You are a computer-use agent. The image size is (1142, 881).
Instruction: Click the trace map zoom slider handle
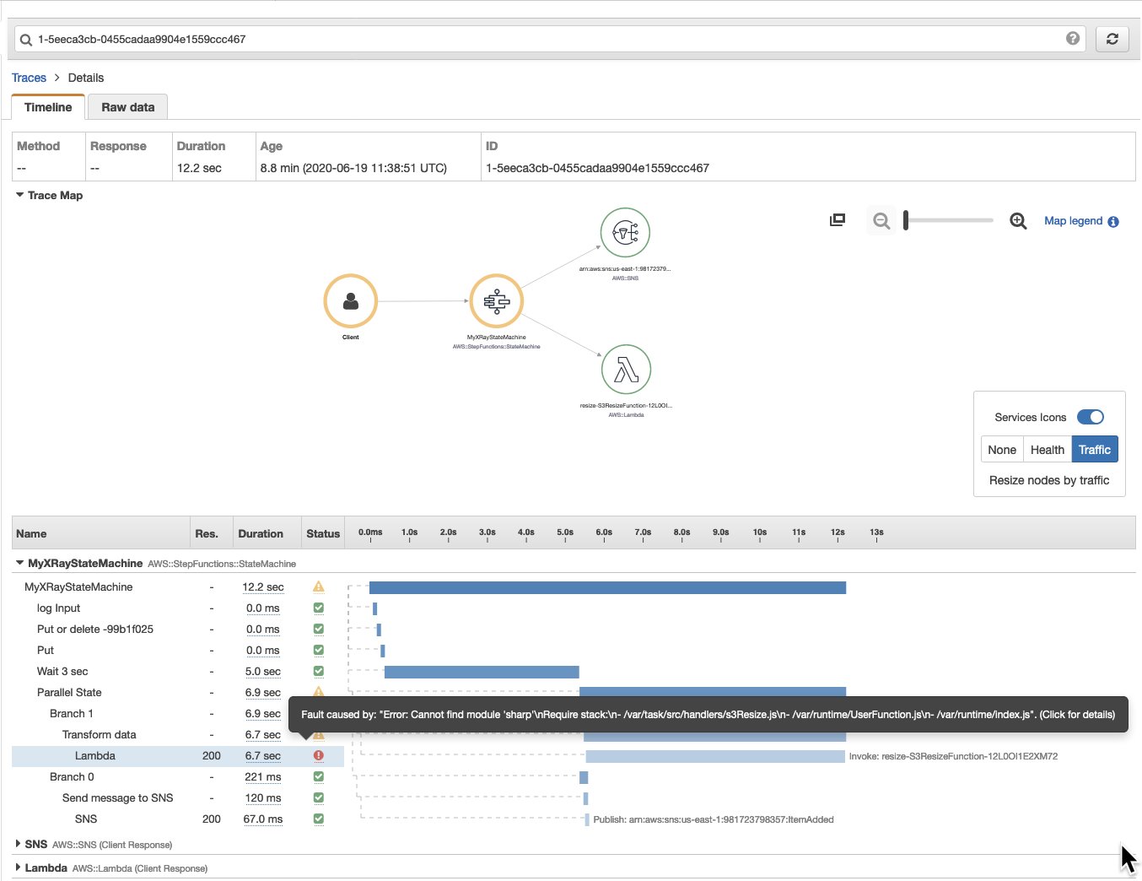pos(906,220)
